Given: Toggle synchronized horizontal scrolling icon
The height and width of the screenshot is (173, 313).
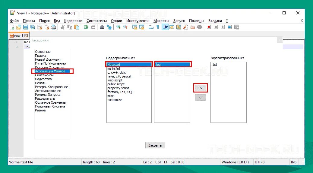Looking at the screenshot, I should click(141, 27).
